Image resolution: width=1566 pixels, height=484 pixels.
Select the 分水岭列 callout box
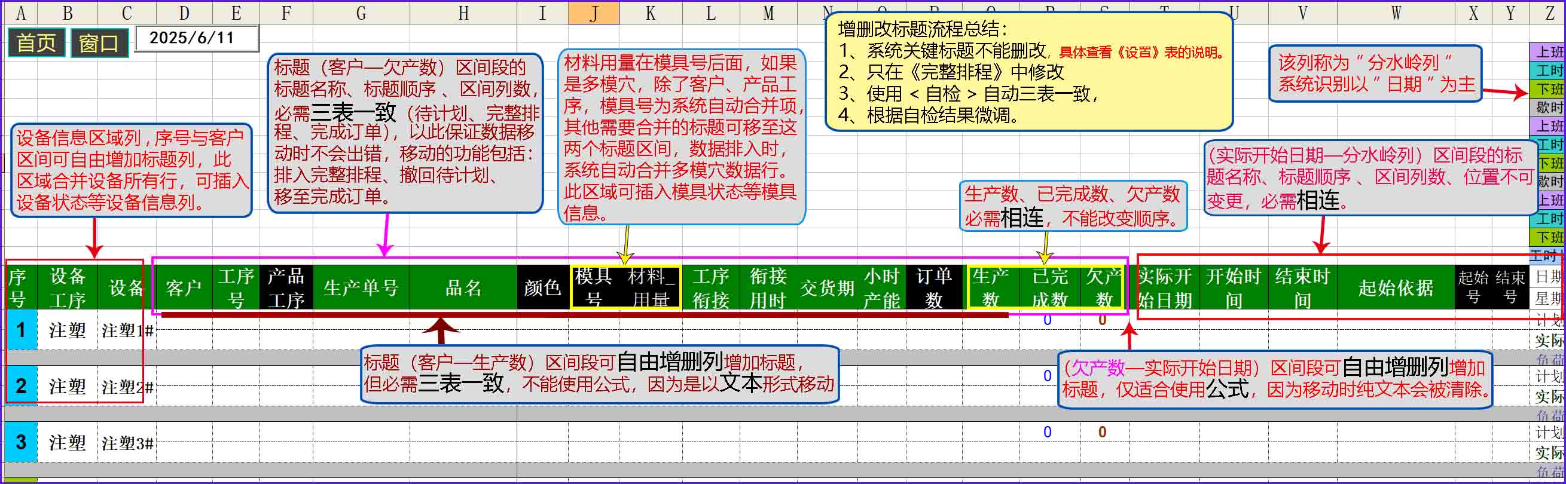tap(1376, 73)
